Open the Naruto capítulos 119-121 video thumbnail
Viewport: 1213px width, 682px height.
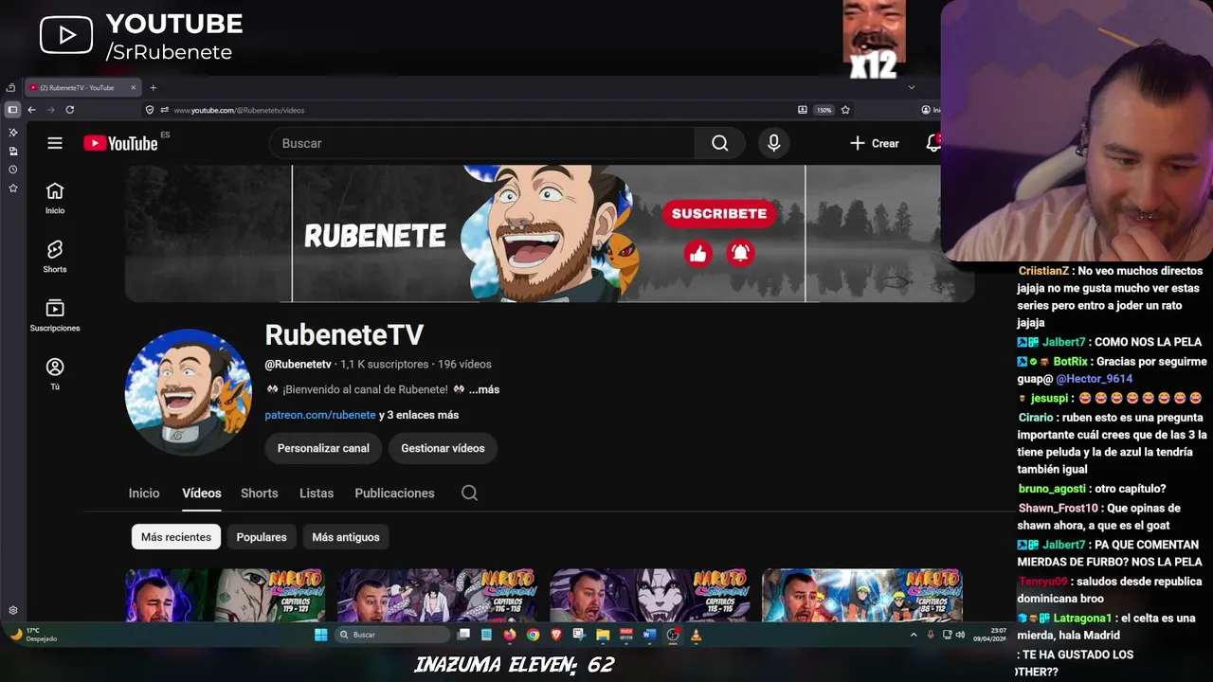point(226,595)
